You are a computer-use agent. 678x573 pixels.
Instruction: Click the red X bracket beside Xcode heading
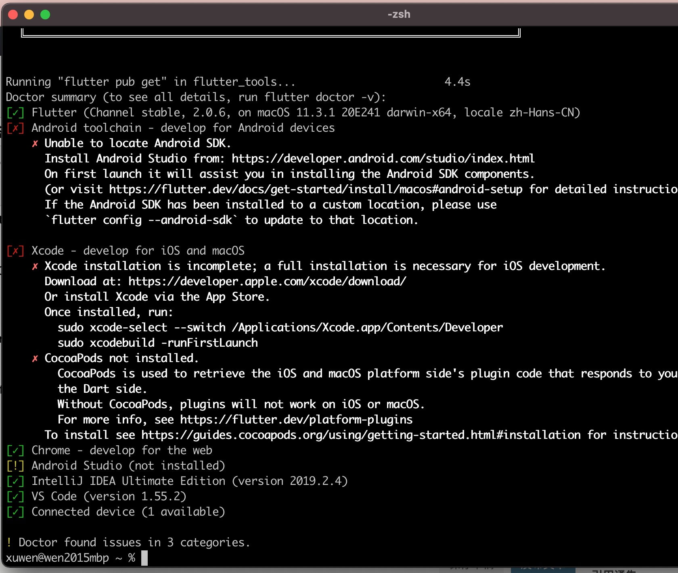pyautogui.click(x=15, y=251)
